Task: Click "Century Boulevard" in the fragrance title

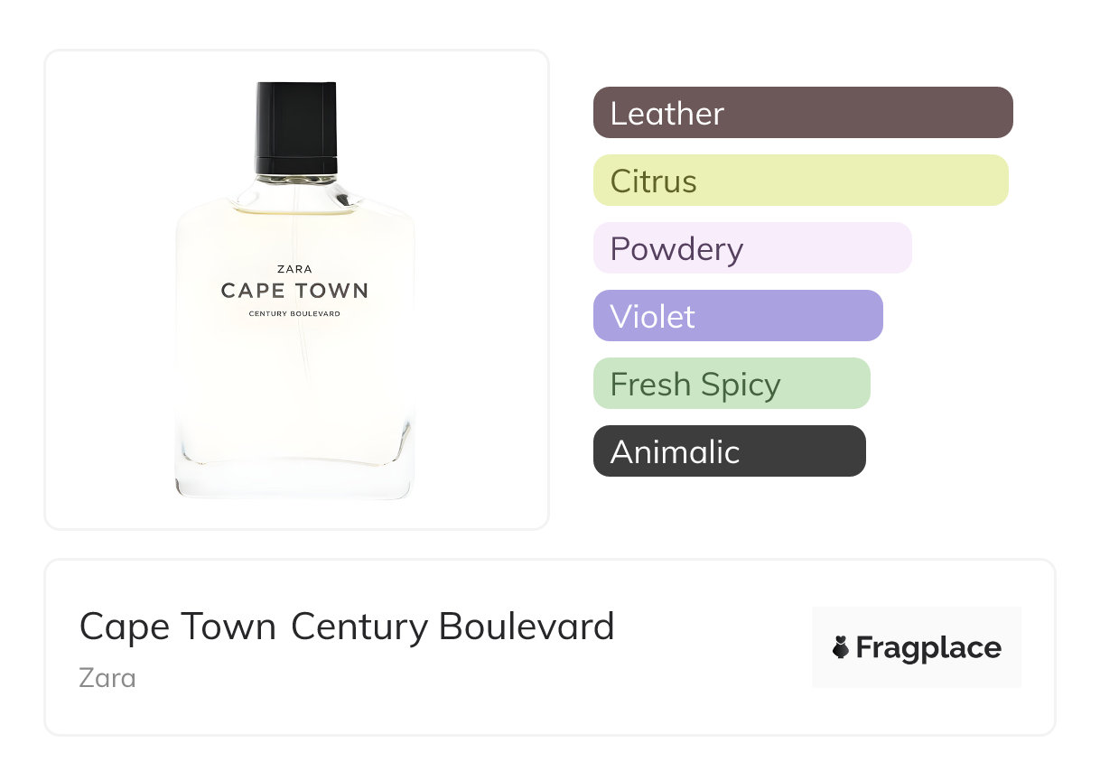Action: coord(452,627)
